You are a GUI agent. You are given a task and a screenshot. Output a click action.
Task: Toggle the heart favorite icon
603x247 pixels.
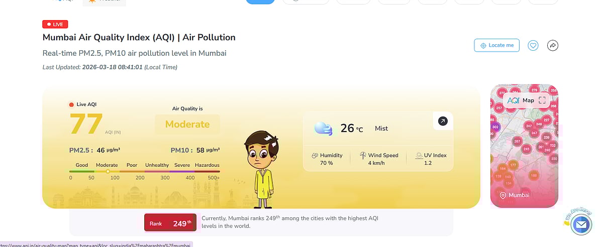tap(533, 45)
